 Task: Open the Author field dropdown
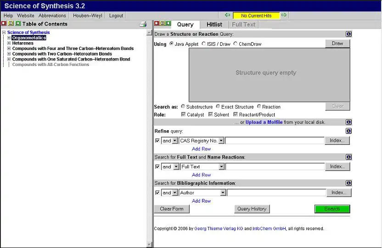tap(223, 193)
